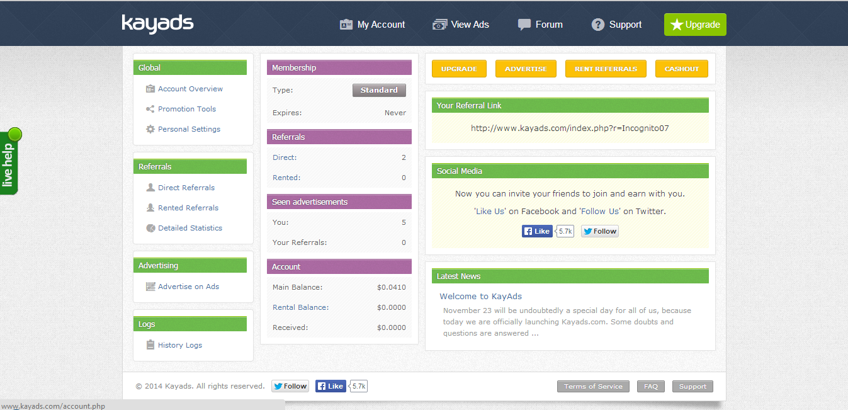Screen dimensions: 848x410
Task: Click the Main Balance value $0.0410
Action: pyautogui.click(x=392, y=287)
